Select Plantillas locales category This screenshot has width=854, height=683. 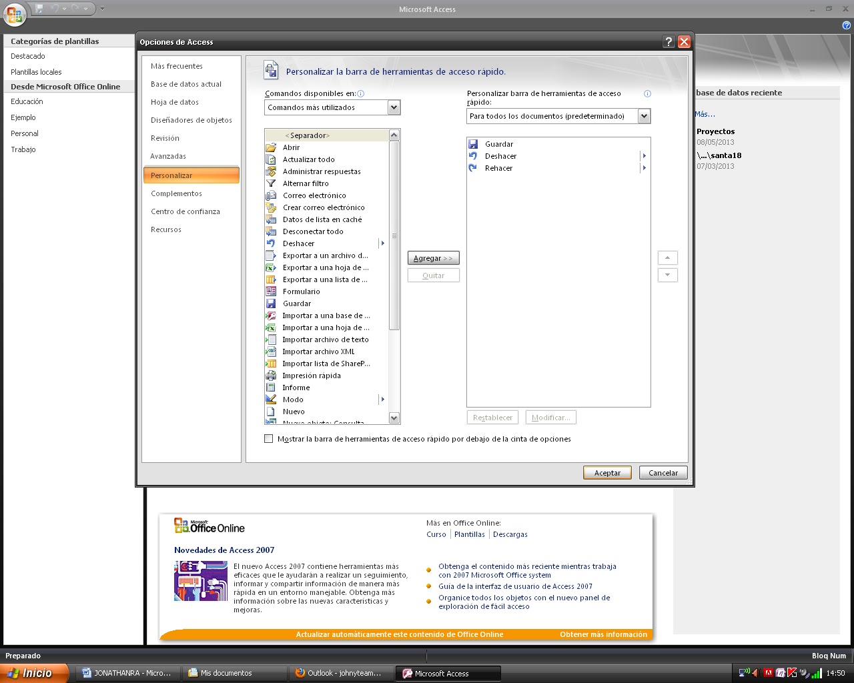pyautogui.click(x=36, y=72)
